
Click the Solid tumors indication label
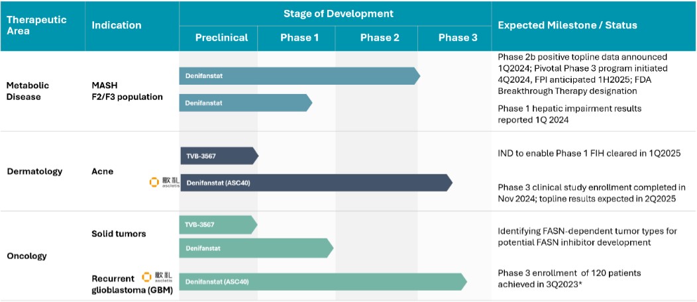(119, 234)
